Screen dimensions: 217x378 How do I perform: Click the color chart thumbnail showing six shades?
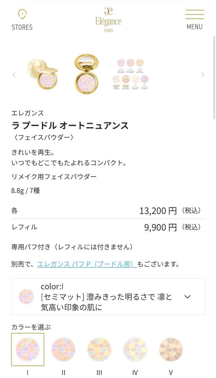point(132,73)
